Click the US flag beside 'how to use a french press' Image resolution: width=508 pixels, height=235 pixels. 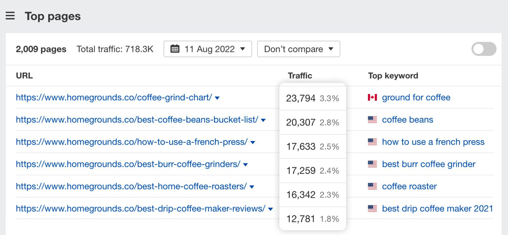point(373,142)
